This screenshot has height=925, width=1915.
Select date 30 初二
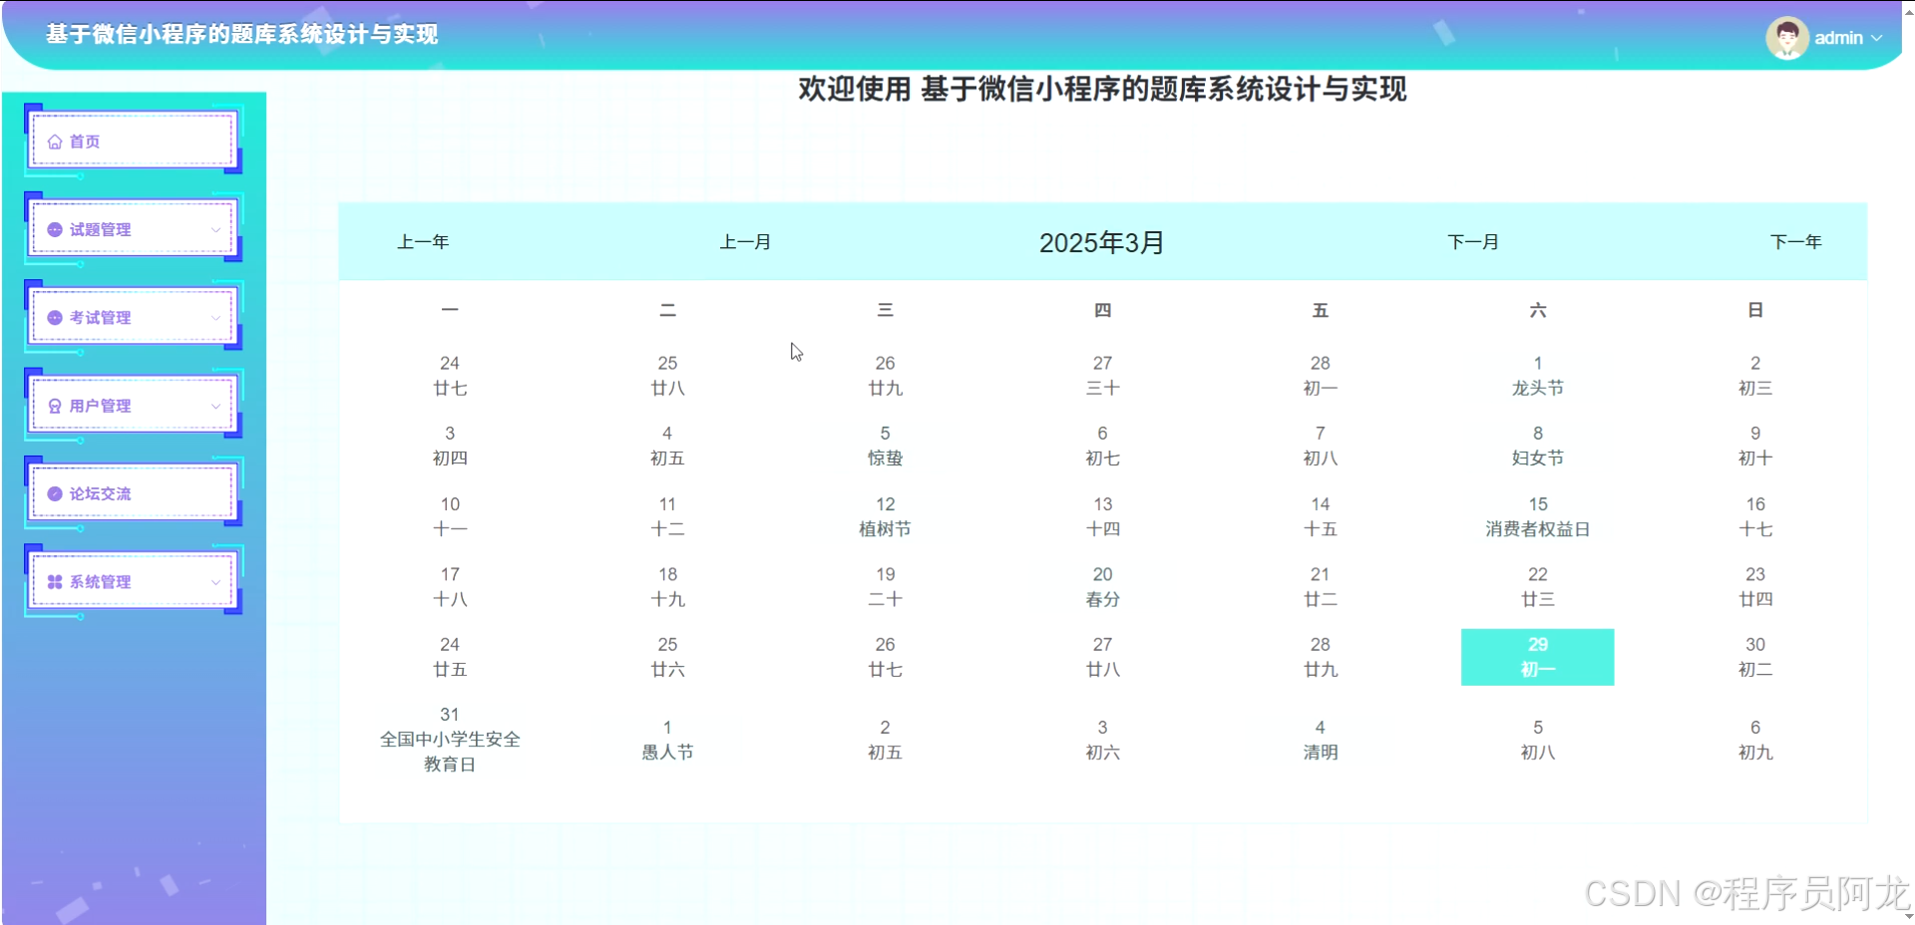click(x=1755, y=657)
